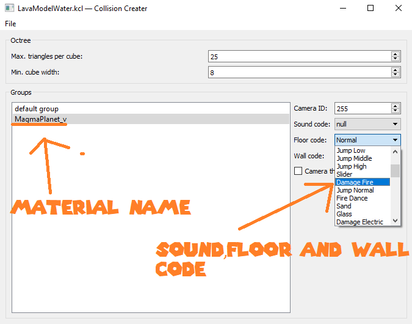Click floor code list scroll down arrow

coord(395,221)
